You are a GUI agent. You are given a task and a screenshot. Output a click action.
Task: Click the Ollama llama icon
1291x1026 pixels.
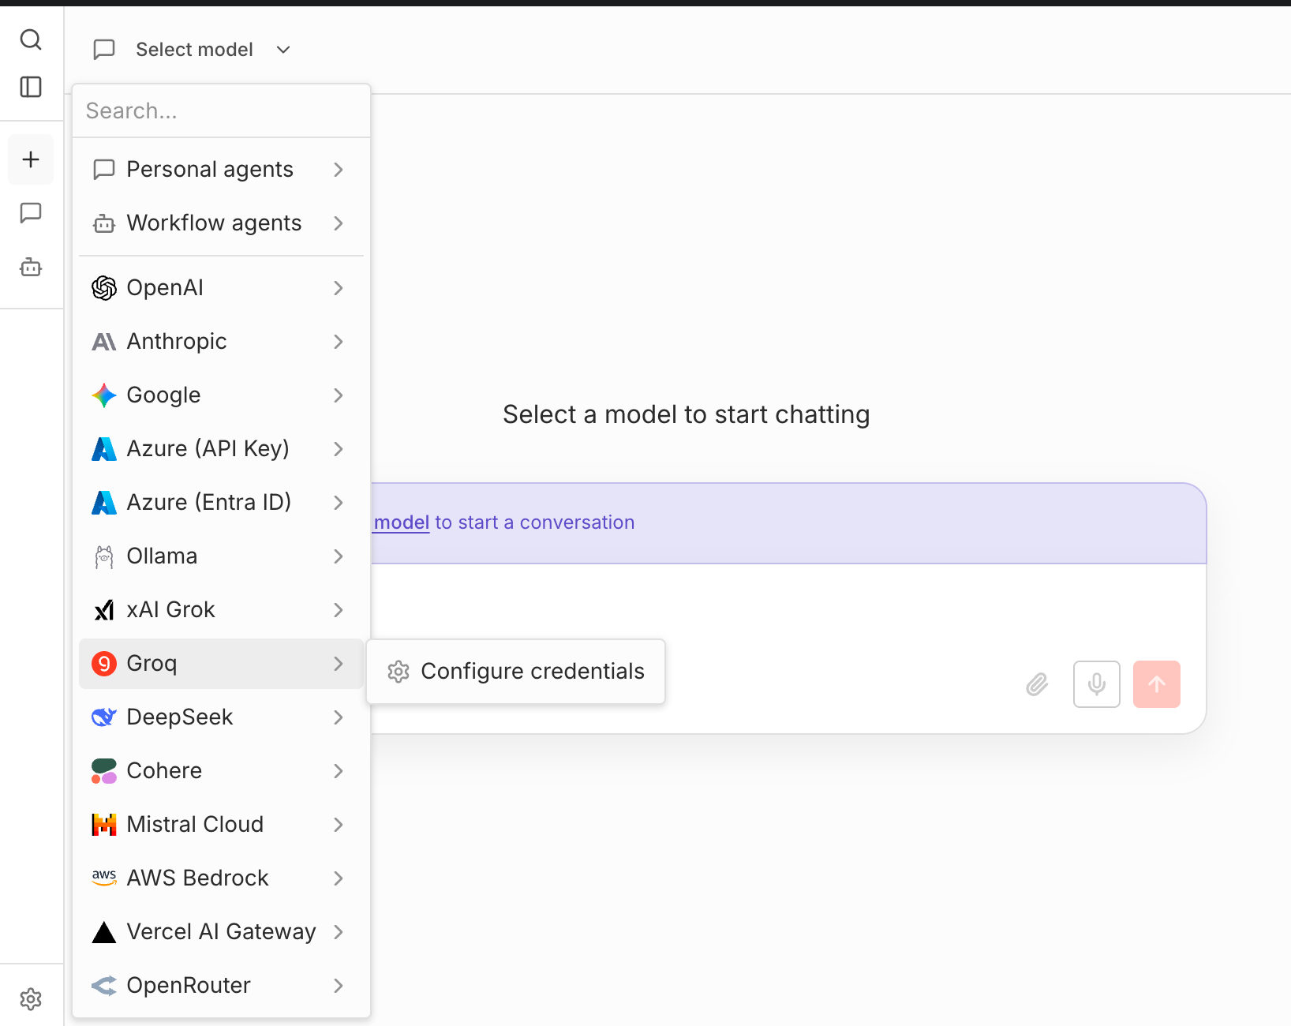(104, 556)
